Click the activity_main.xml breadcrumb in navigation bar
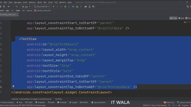The image size is (191, 107). coord(42,11)
